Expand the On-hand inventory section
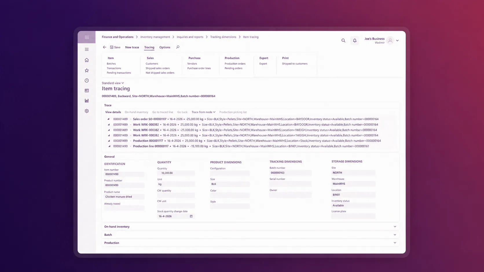Image resolution: width=484 pixels, height=272 pixels. point(250,227)
